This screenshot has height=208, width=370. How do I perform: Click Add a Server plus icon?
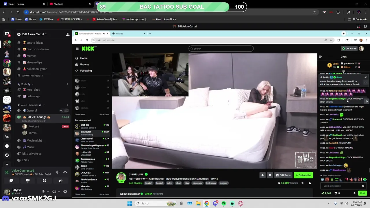coord(7,146)
